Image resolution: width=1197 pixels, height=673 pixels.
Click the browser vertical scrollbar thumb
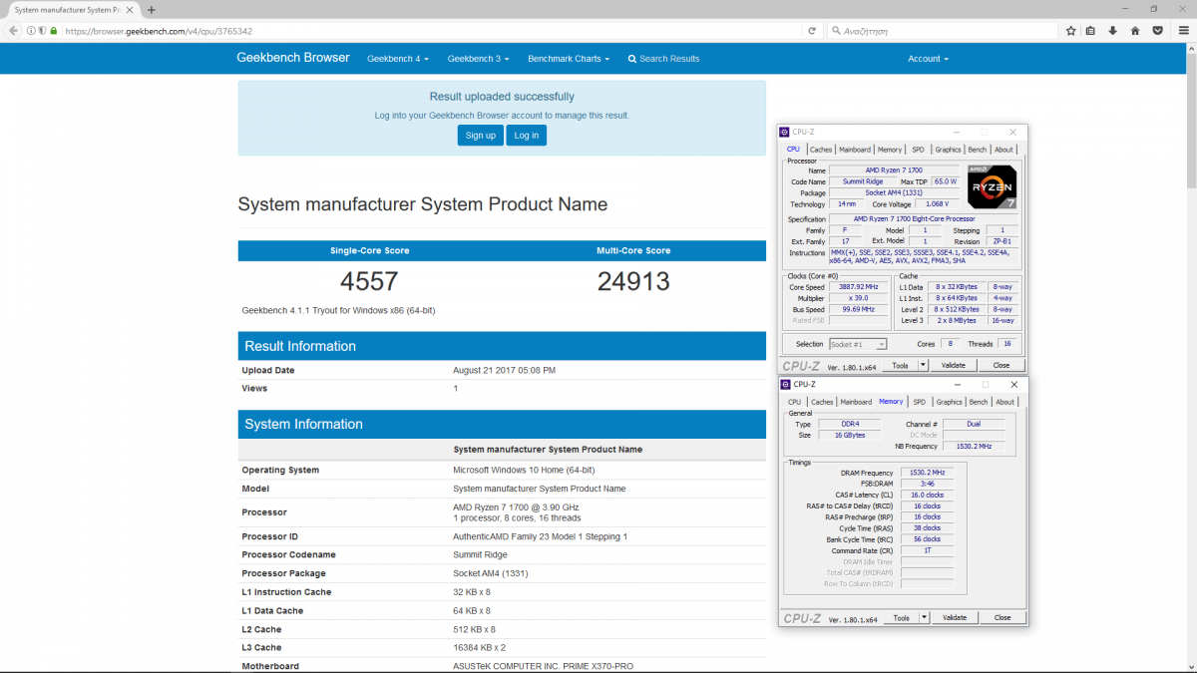(1191, 120)
